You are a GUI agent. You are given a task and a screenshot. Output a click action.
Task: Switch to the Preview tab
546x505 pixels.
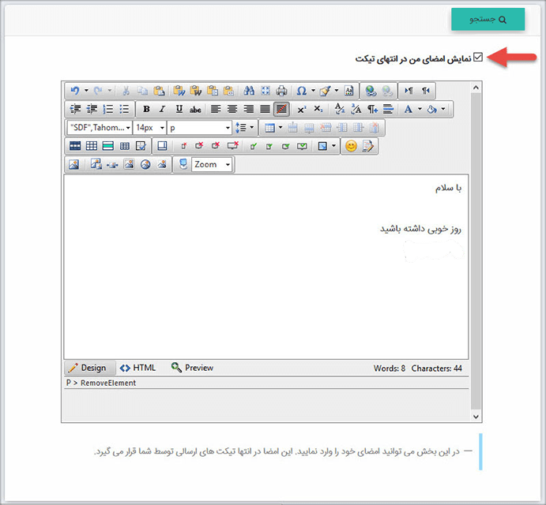tap(192, 368)
